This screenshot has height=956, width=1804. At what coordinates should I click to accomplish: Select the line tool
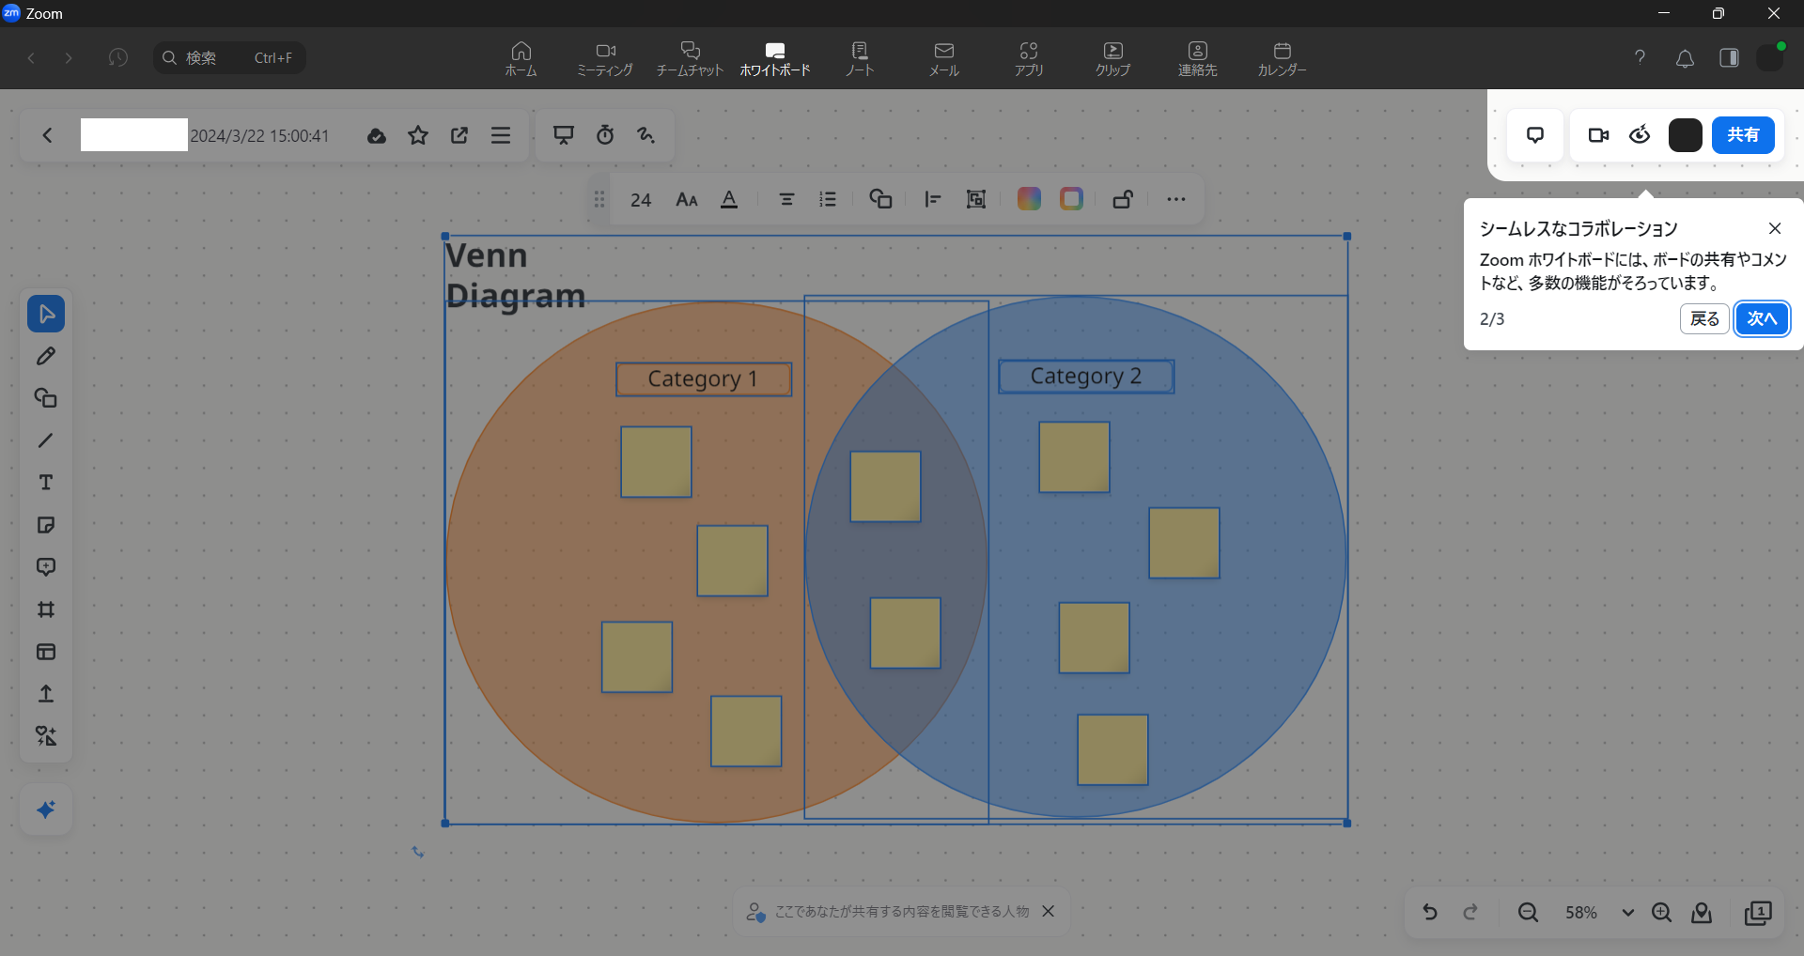[45, 440]
